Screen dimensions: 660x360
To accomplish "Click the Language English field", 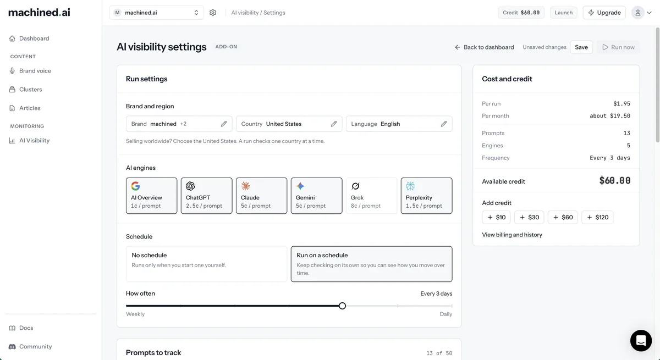I will 399,124.
